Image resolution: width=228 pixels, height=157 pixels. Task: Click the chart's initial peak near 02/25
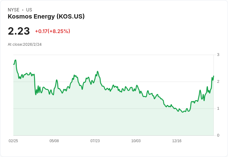pyautogui.click(x=15, y=60)
